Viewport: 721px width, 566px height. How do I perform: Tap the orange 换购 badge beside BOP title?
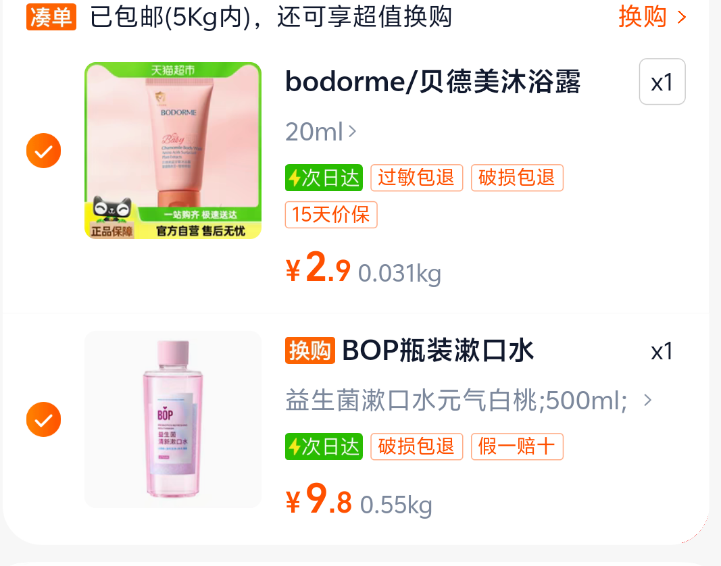(310, 351)
